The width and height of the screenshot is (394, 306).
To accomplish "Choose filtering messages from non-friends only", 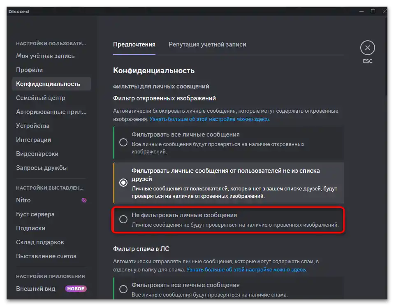I will pyautogui.click(x=123, y=181).
